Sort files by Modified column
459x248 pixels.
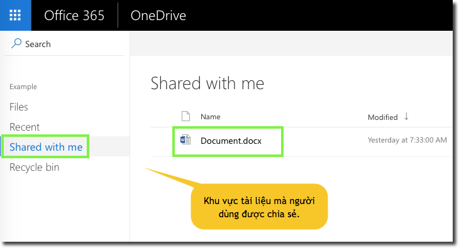click(x=382, y=117)
